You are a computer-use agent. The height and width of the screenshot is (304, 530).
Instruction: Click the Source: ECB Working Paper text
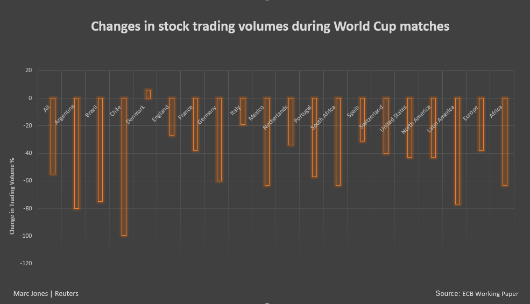click(477, 294)
